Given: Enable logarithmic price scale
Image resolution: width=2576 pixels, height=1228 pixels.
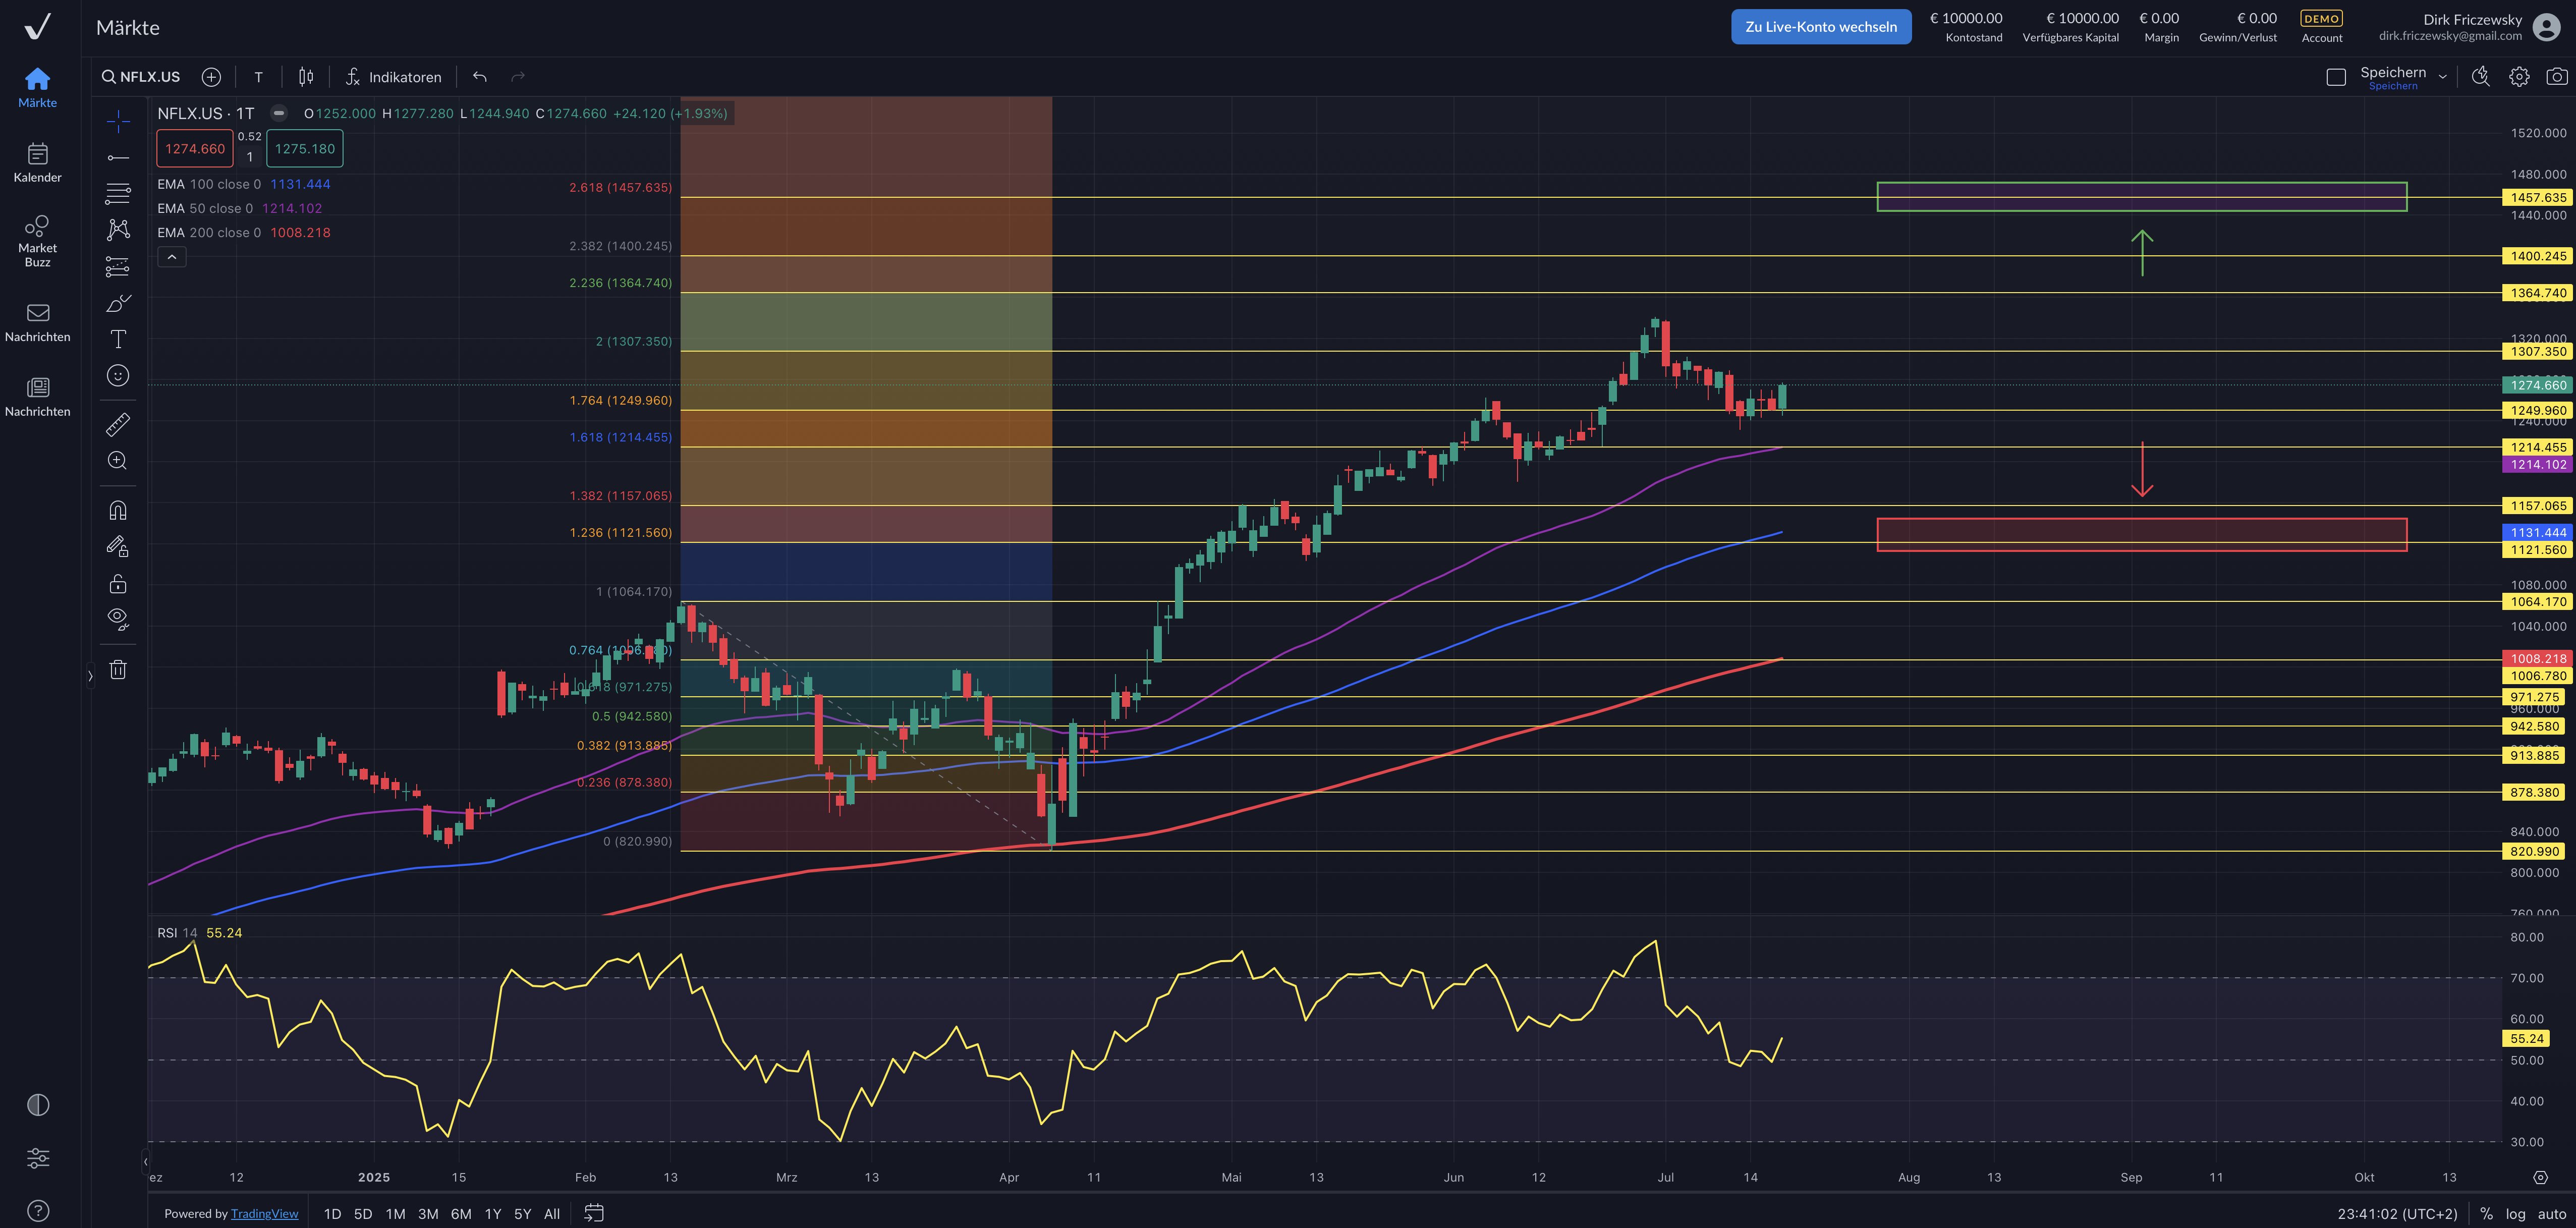Looking at the screenshot, I should pyautogui.click(x=2517, y=1213).
